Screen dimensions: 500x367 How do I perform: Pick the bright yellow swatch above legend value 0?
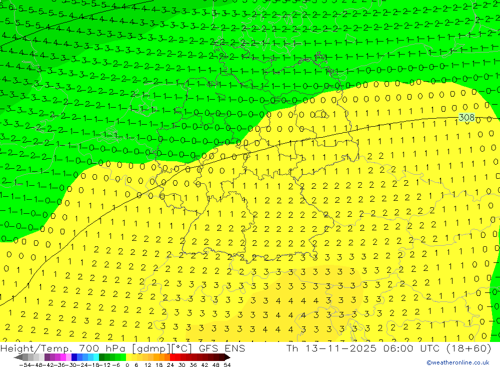coord(129,357)
